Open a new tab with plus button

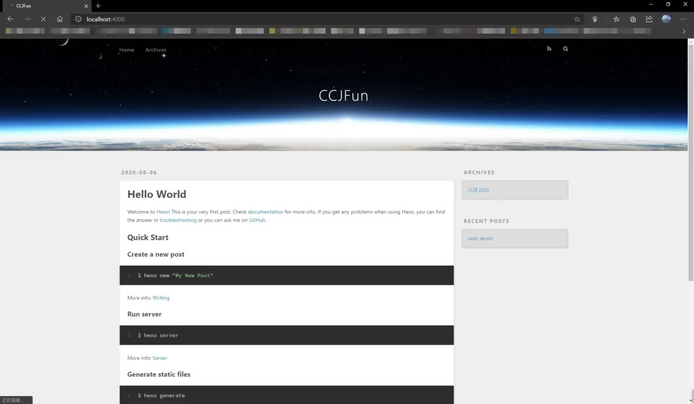98,6
